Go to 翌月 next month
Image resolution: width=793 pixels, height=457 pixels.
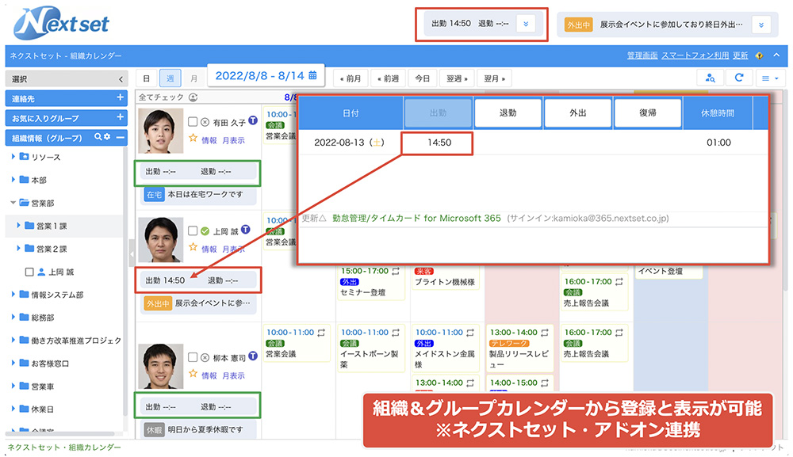495,78
